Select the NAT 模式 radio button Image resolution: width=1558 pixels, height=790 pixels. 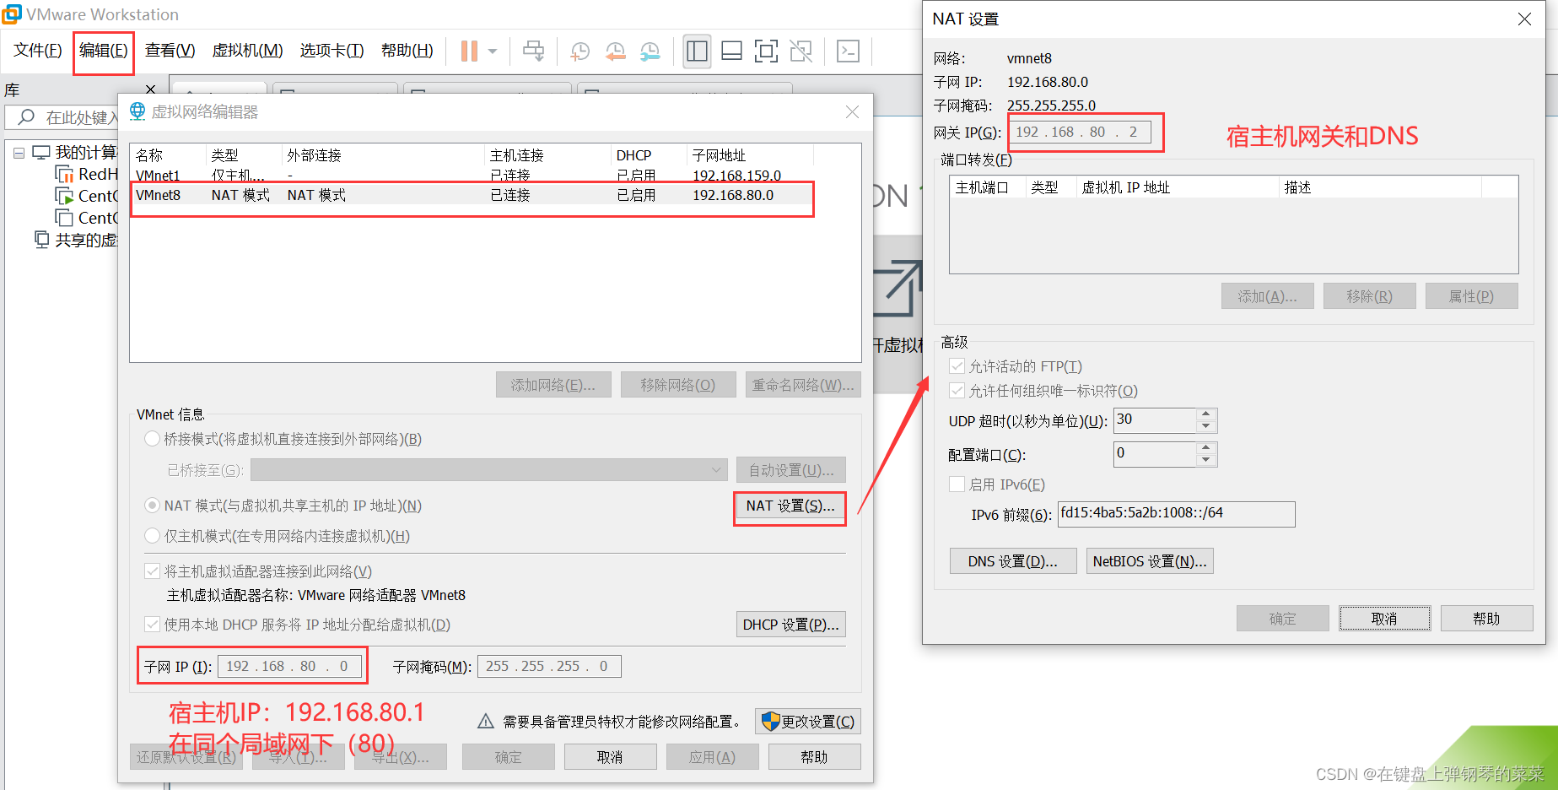153,506
